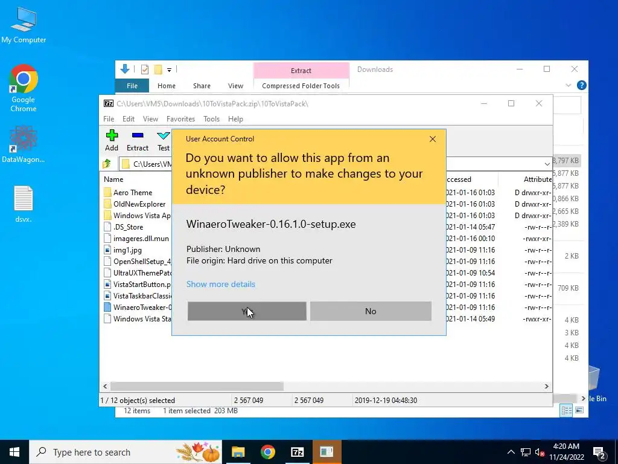Show hidden system tray icons
This screenshot has width=618, height=464.
(x=511, y=452)
